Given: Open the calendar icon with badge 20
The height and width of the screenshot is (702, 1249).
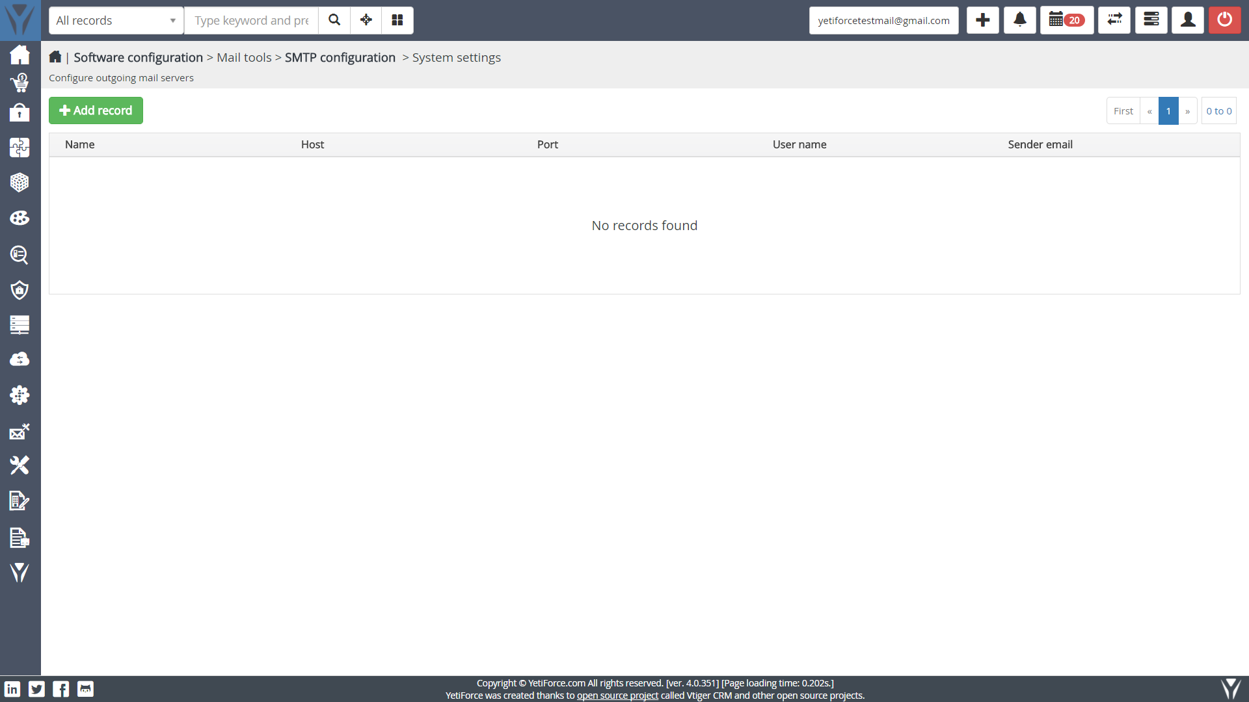Looking at the screenshot, I should [1066, 20].
